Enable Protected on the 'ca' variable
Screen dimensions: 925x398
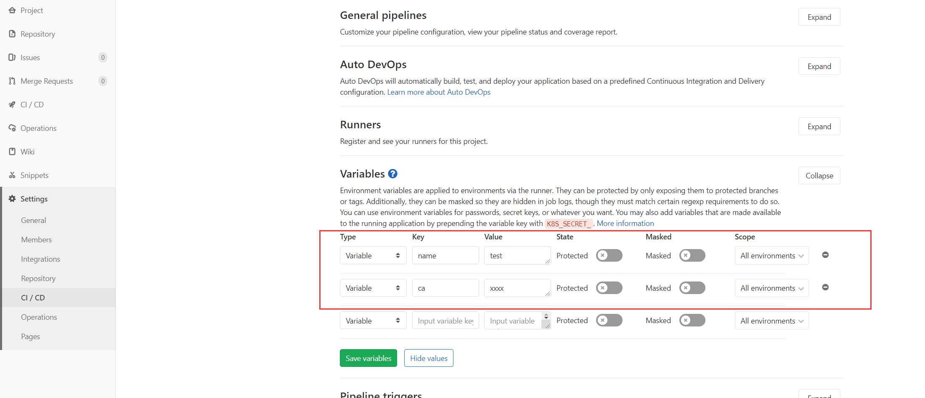point(609,288)
